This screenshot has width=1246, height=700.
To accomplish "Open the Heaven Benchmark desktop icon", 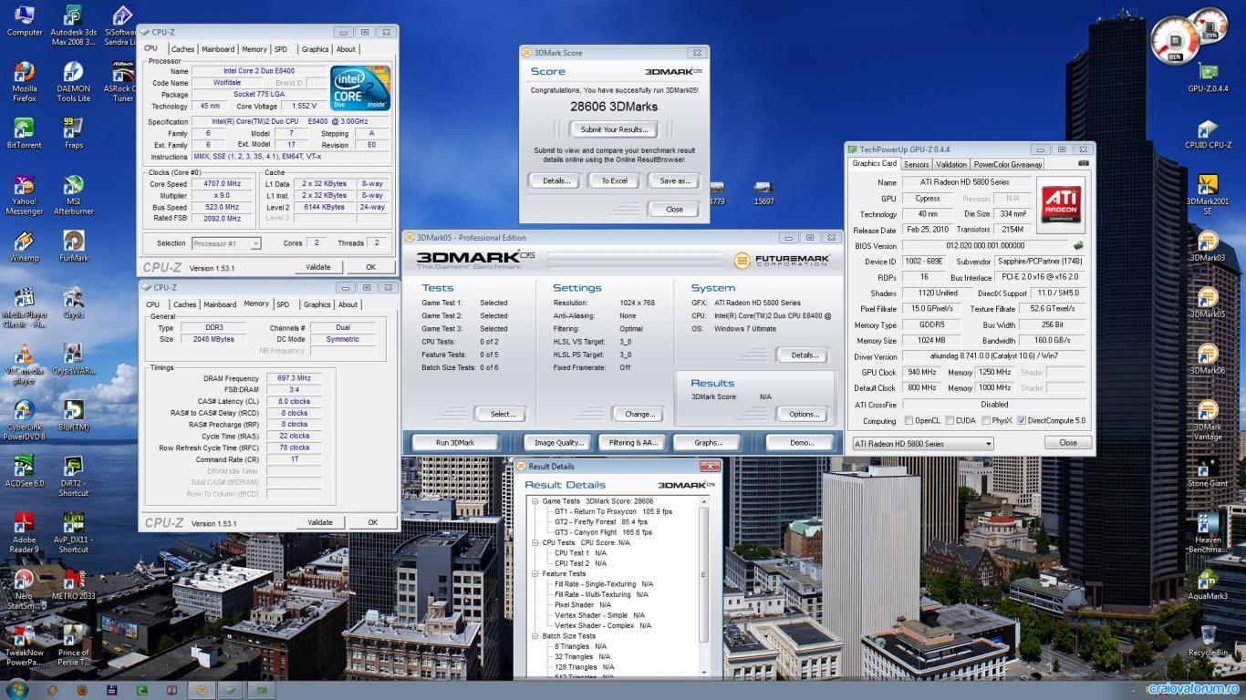I will 1208,534.
